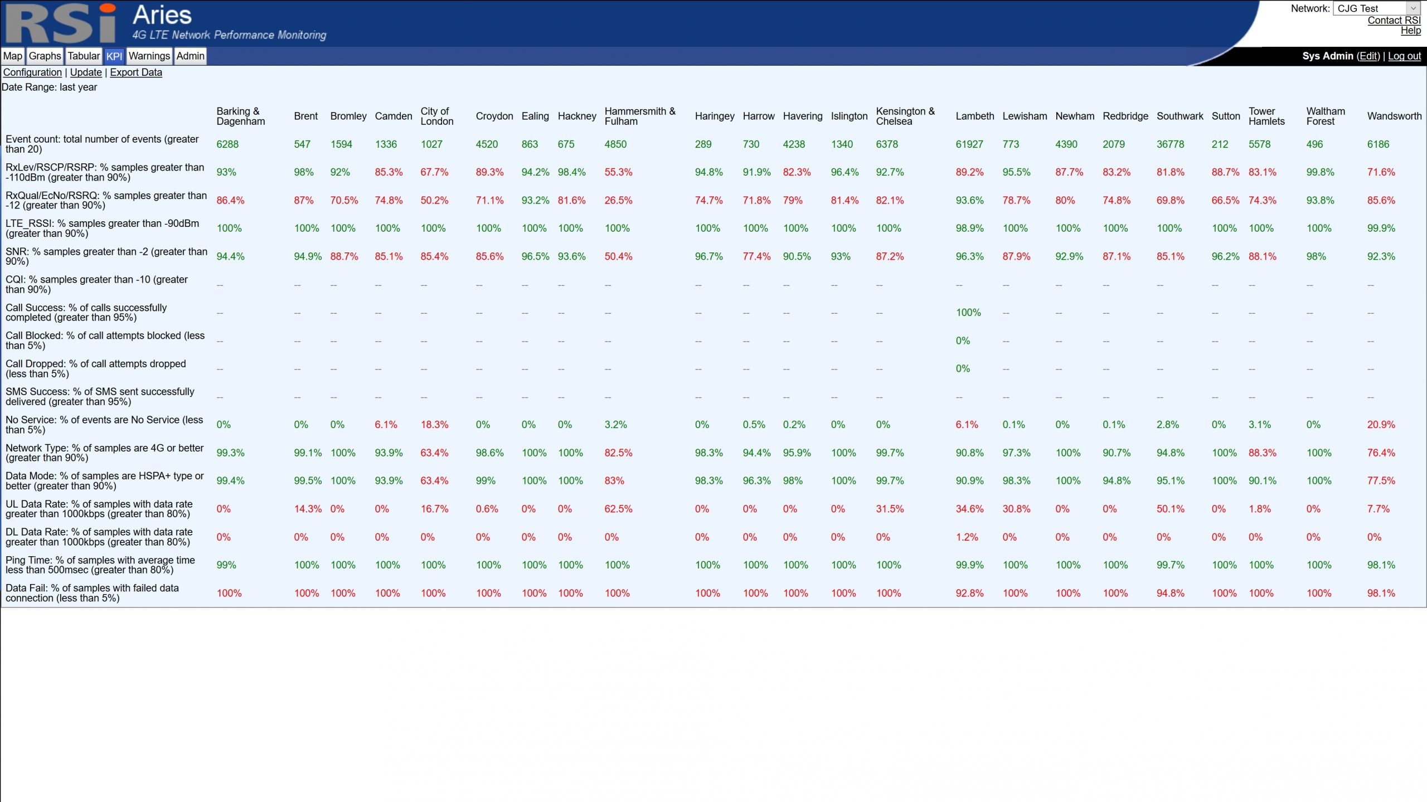Open the Network dropdown showing CJG Test

1370,8
